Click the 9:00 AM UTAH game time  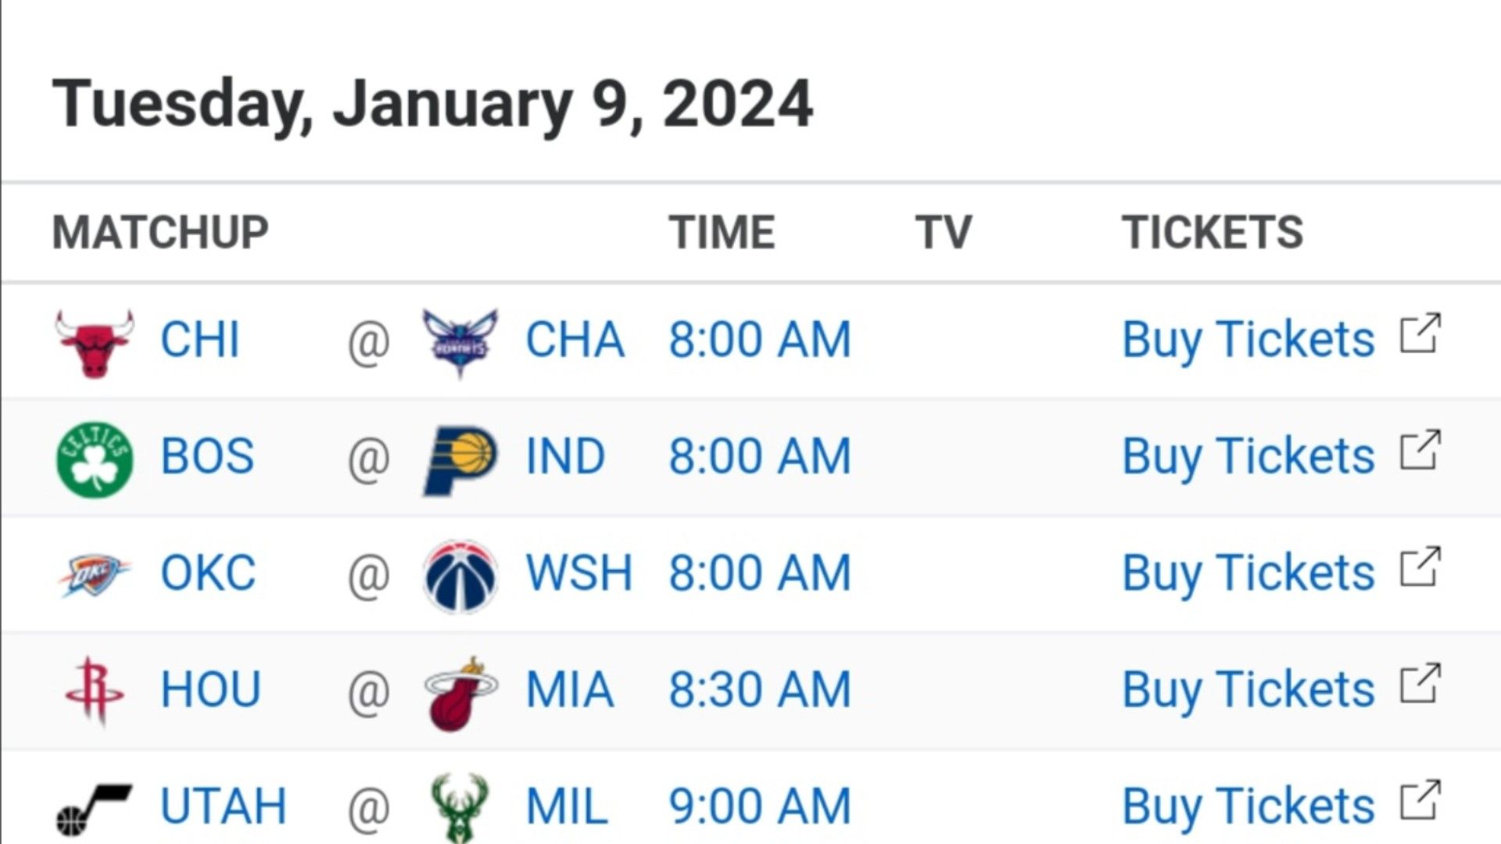759,806
